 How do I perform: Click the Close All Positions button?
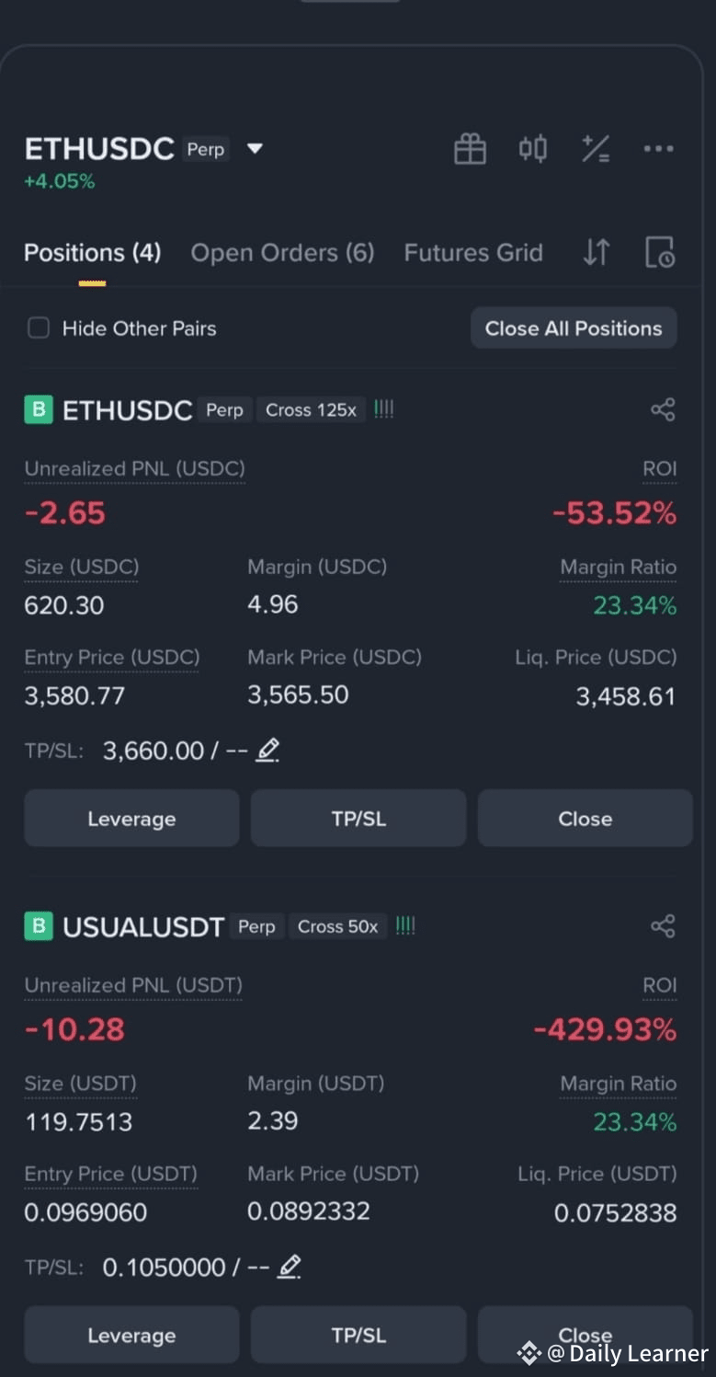(x=574, y=328)
